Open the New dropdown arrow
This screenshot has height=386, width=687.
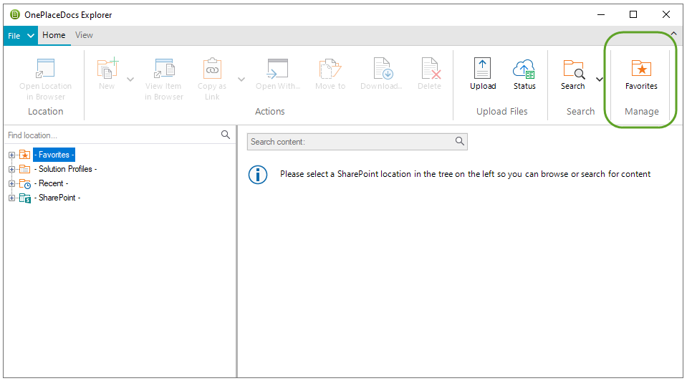tap(130, 79)
